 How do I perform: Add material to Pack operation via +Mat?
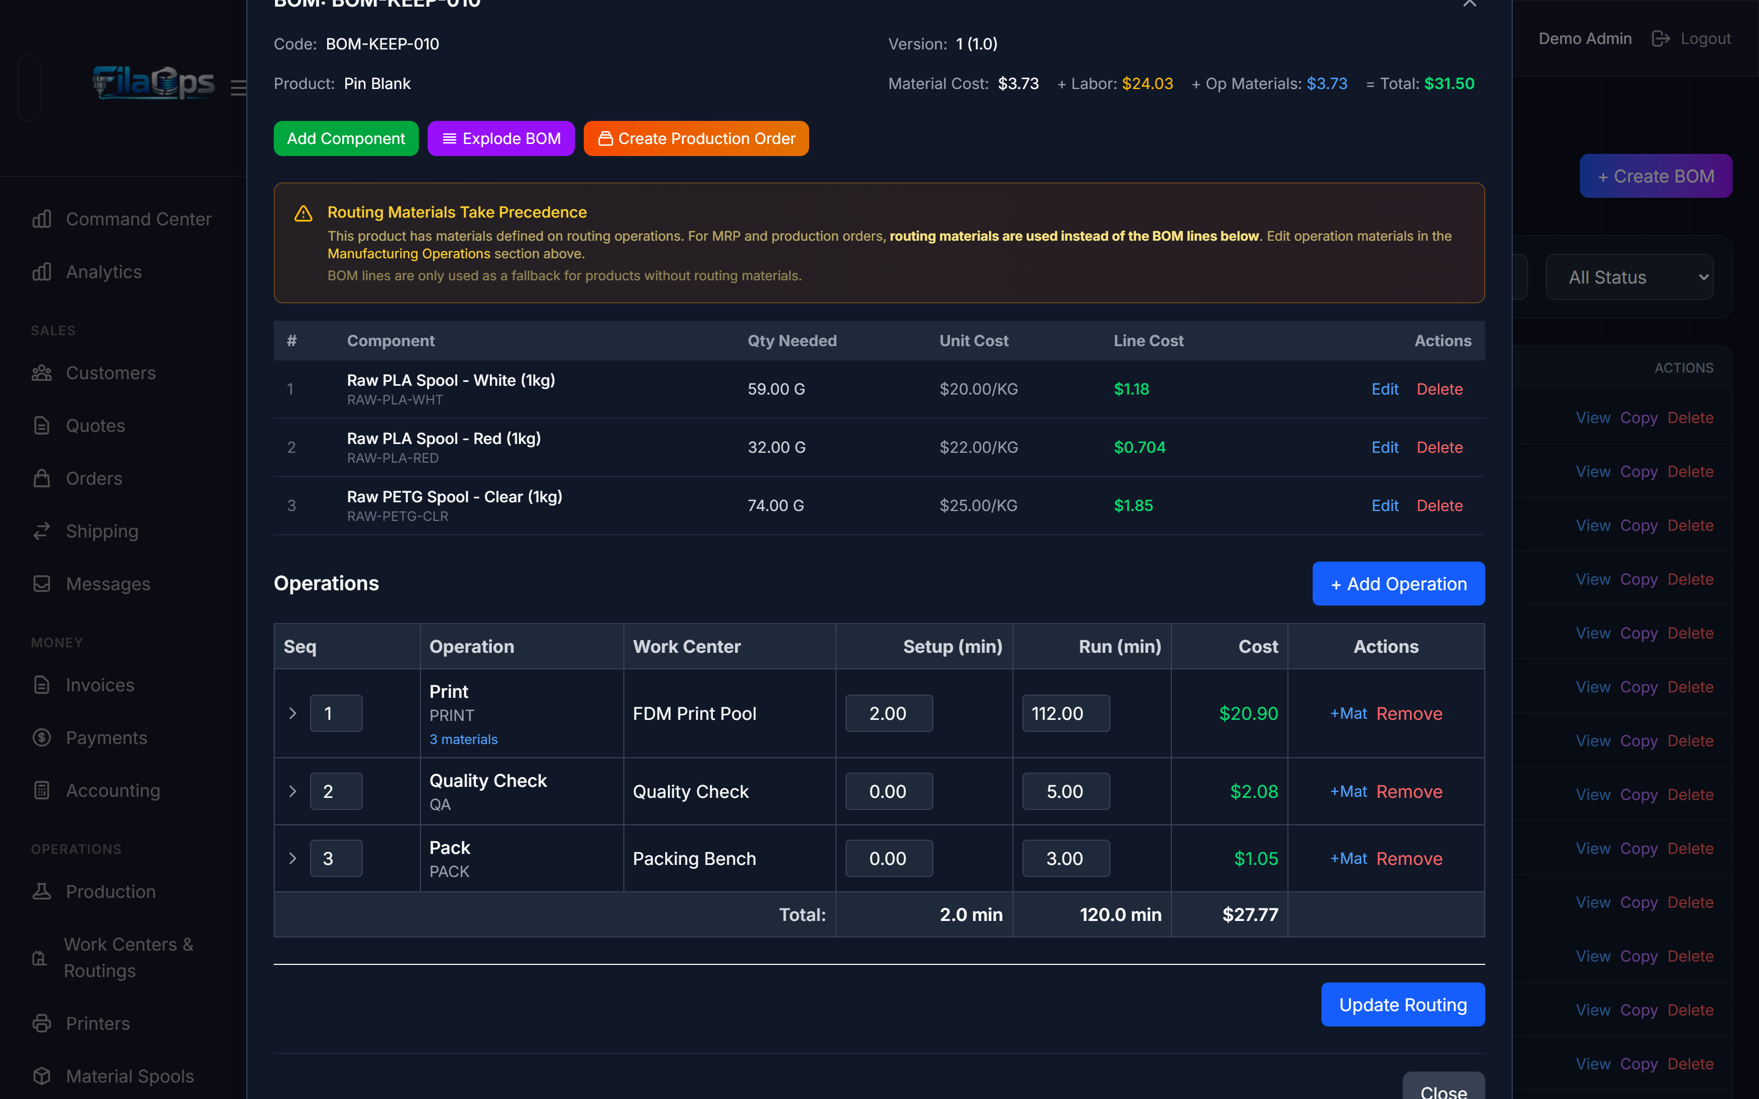point(1348,858)
